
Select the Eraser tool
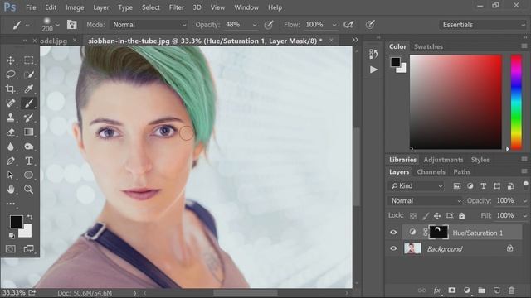pos(11,132)
